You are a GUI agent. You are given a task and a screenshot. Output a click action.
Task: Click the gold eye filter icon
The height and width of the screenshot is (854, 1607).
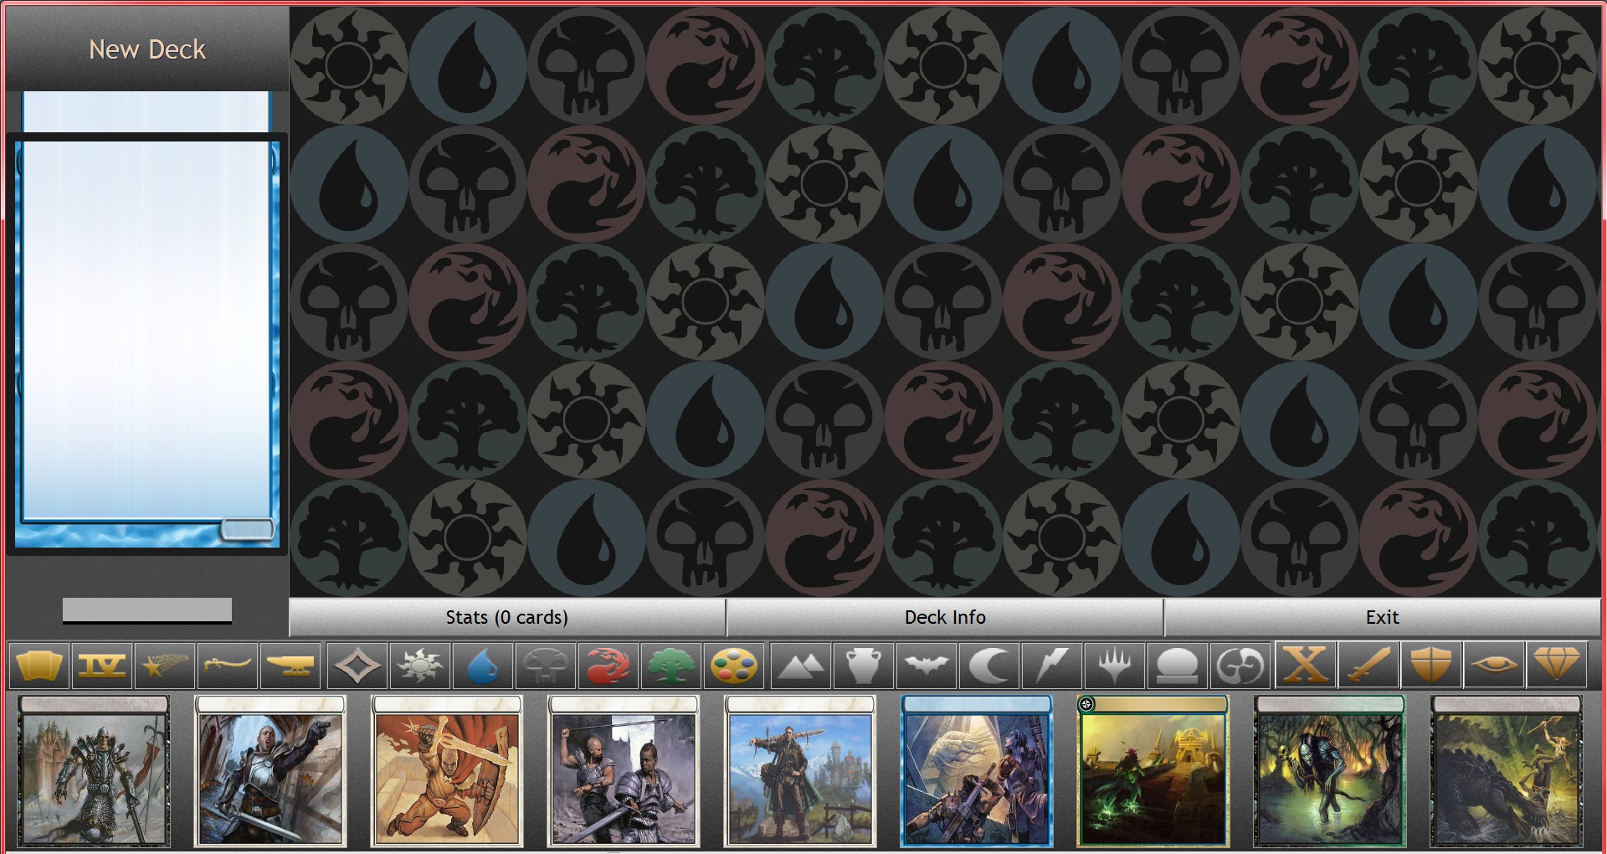tap(1495, 666)
